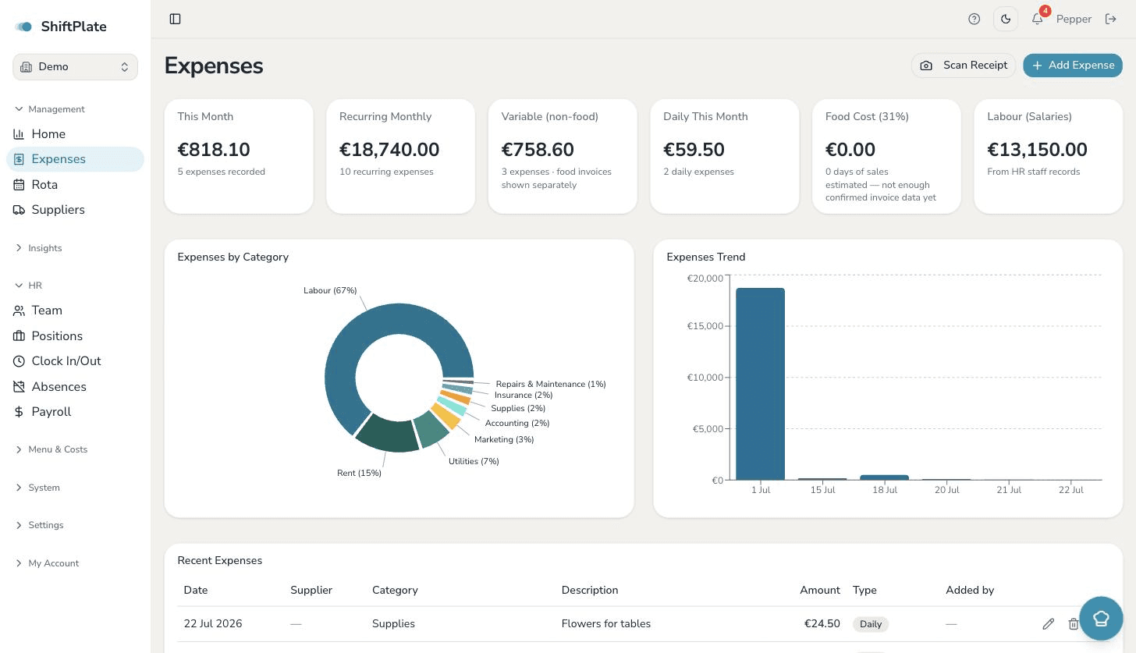Toggle dark mode moon icon
The image size is (1136, 653).
1006,19
